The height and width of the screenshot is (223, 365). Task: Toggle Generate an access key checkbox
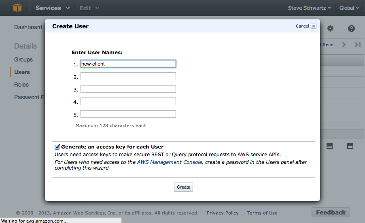57,147
